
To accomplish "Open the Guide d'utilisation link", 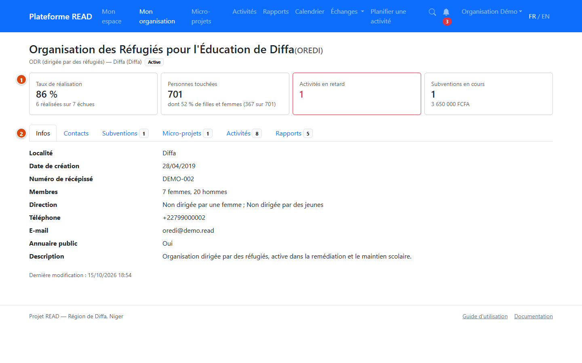I will pyautogui.click(x=485, y=317).
